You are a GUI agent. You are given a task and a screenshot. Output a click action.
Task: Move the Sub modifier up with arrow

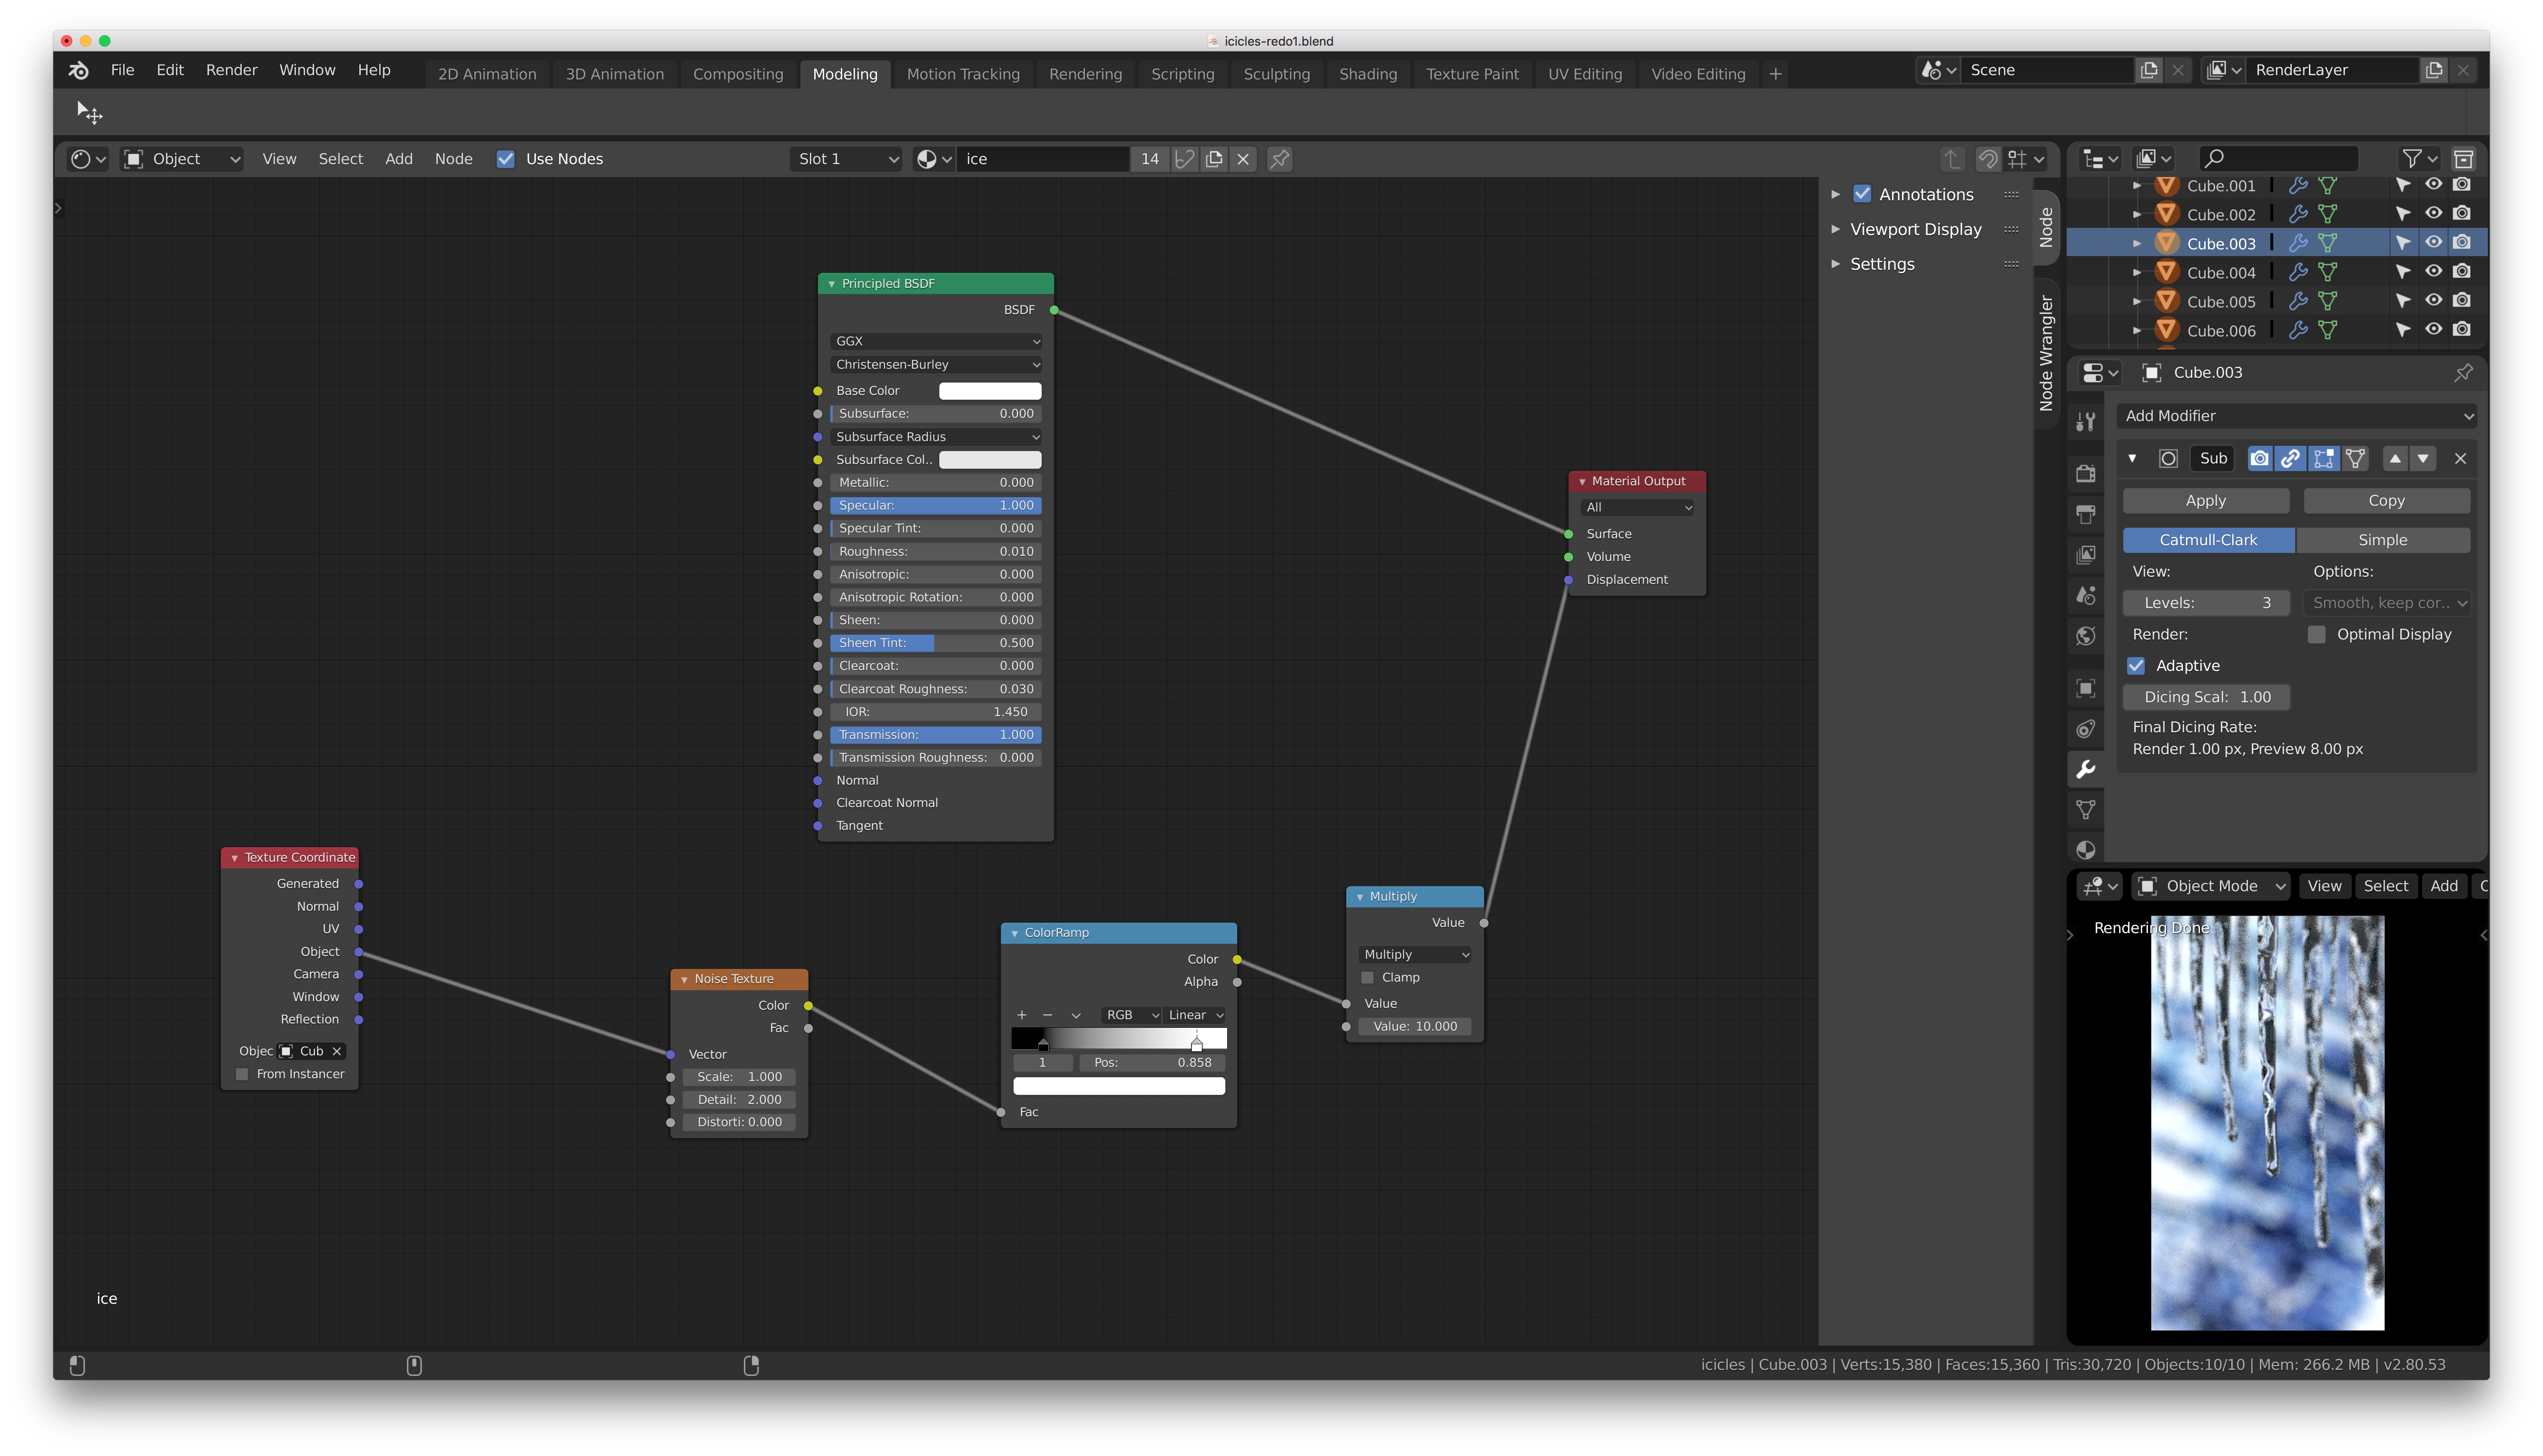pyautogui.click(x=2394, y=458)
